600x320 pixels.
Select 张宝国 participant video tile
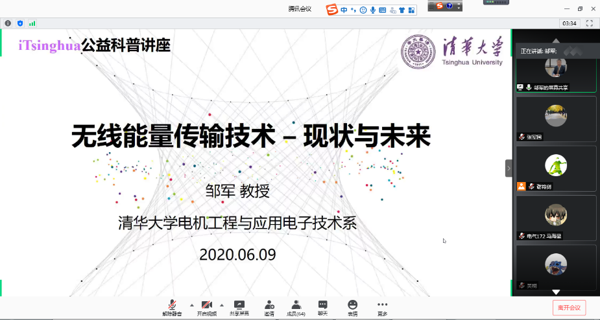coord(555,119)
